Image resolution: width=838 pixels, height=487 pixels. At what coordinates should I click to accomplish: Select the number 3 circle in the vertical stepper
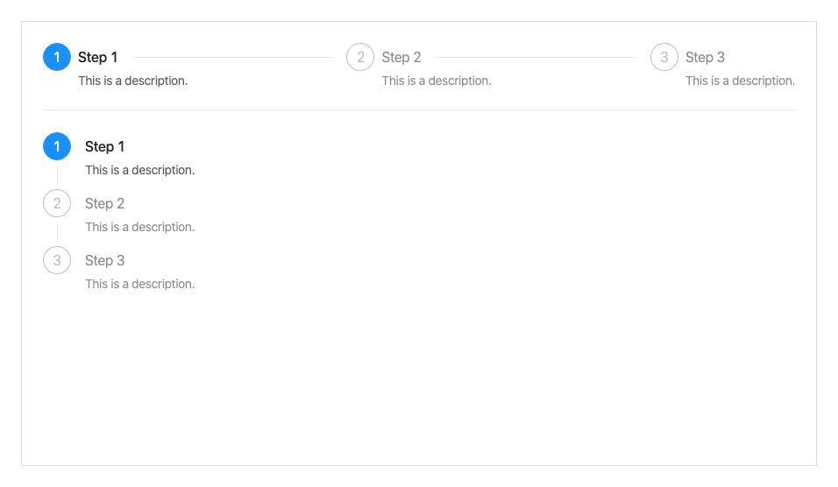pyautogui.click(x=57, y=260)
